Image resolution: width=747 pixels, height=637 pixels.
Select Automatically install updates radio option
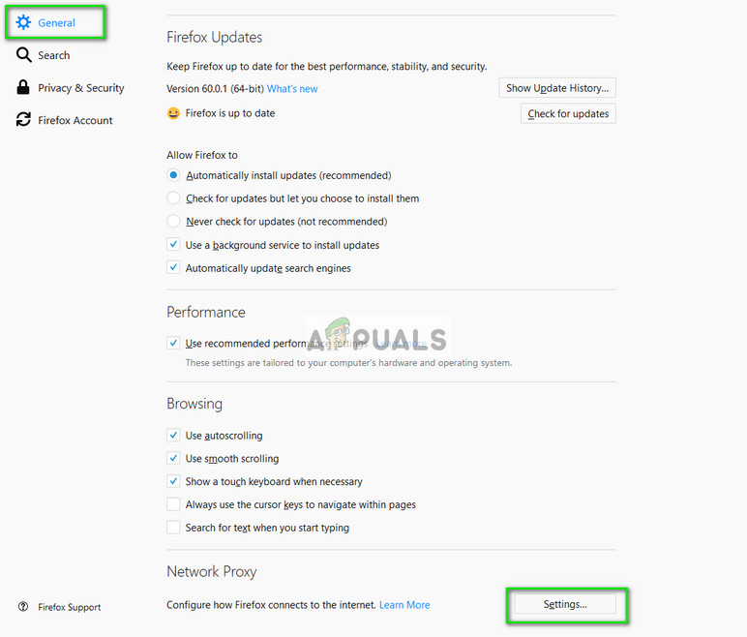click(x=173, y=175)
